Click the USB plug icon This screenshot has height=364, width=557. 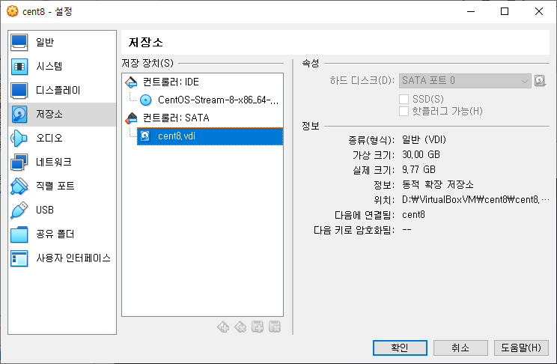tap(19, 210)
